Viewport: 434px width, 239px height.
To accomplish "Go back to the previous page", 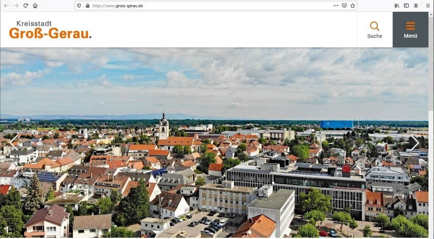I will pyautogui.click(x=6, y=5).
